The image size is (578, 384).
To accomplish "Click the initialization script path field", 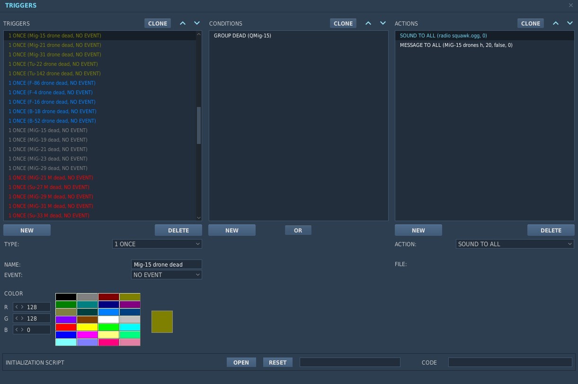I will coord(350,362).
